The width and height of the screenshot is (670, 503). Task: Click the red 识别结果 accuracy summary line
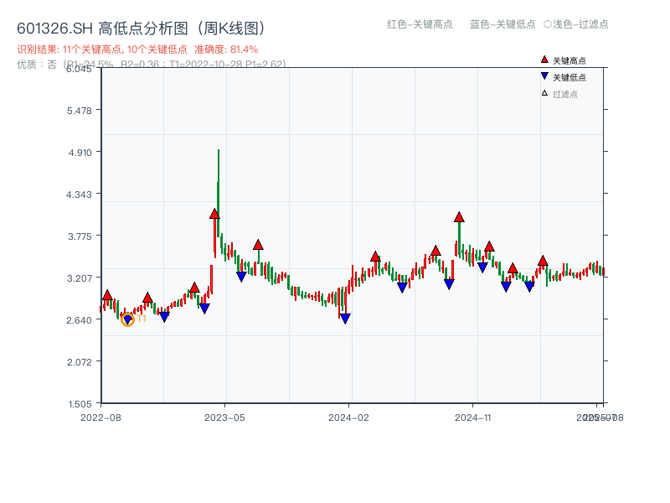(137, 49)
